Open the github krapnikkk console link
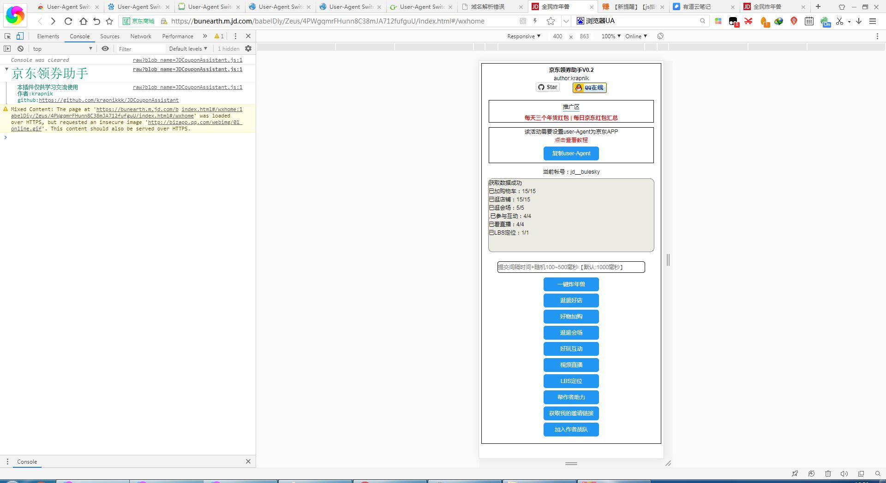The width and height of the screenshot is (886, 483). pos(108,100)
